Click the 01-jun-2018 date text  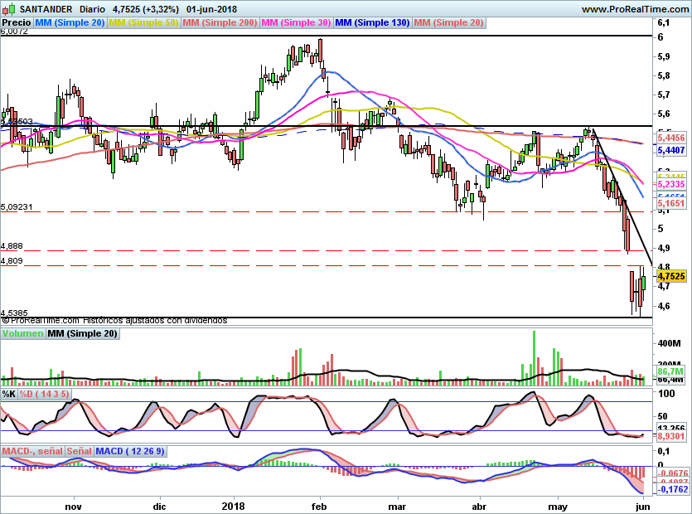pos(211,9)
